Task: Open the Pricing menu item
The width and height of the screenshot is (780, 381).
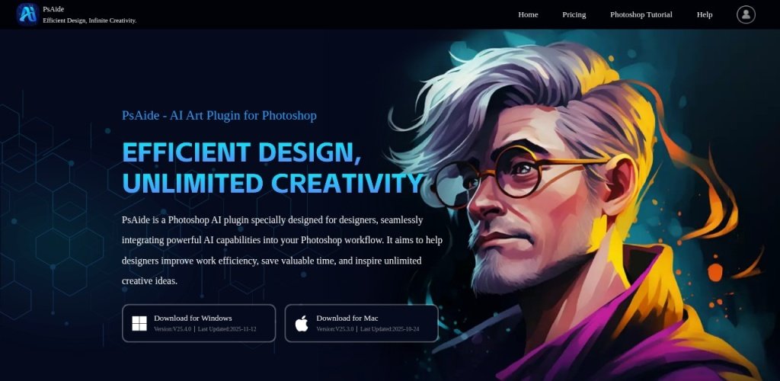Action: coord(574,14)
